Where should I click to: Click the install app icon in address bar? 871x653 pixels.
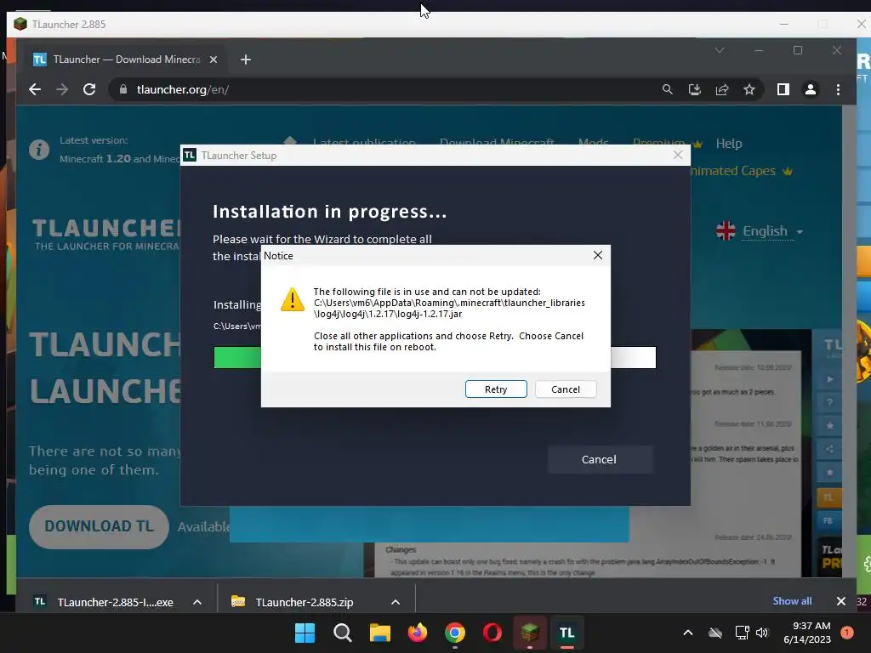point(695,89)
